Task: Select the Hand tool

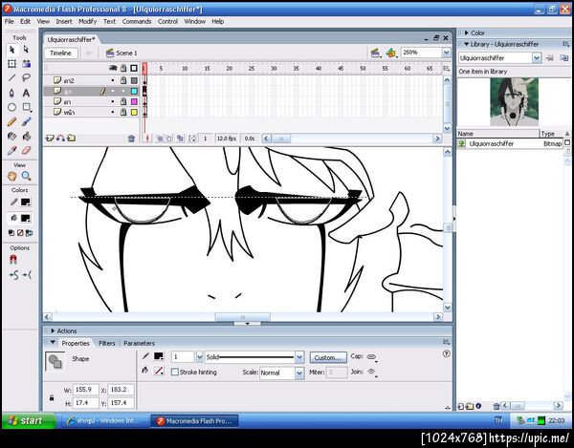Action: (11, 176)
